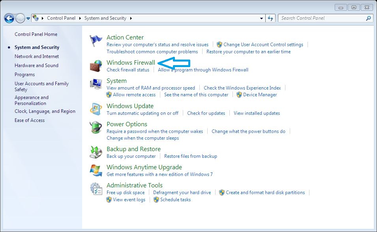Click Check firewall status link
This screenshot has width=377, height=232.
tap(128, 70)
